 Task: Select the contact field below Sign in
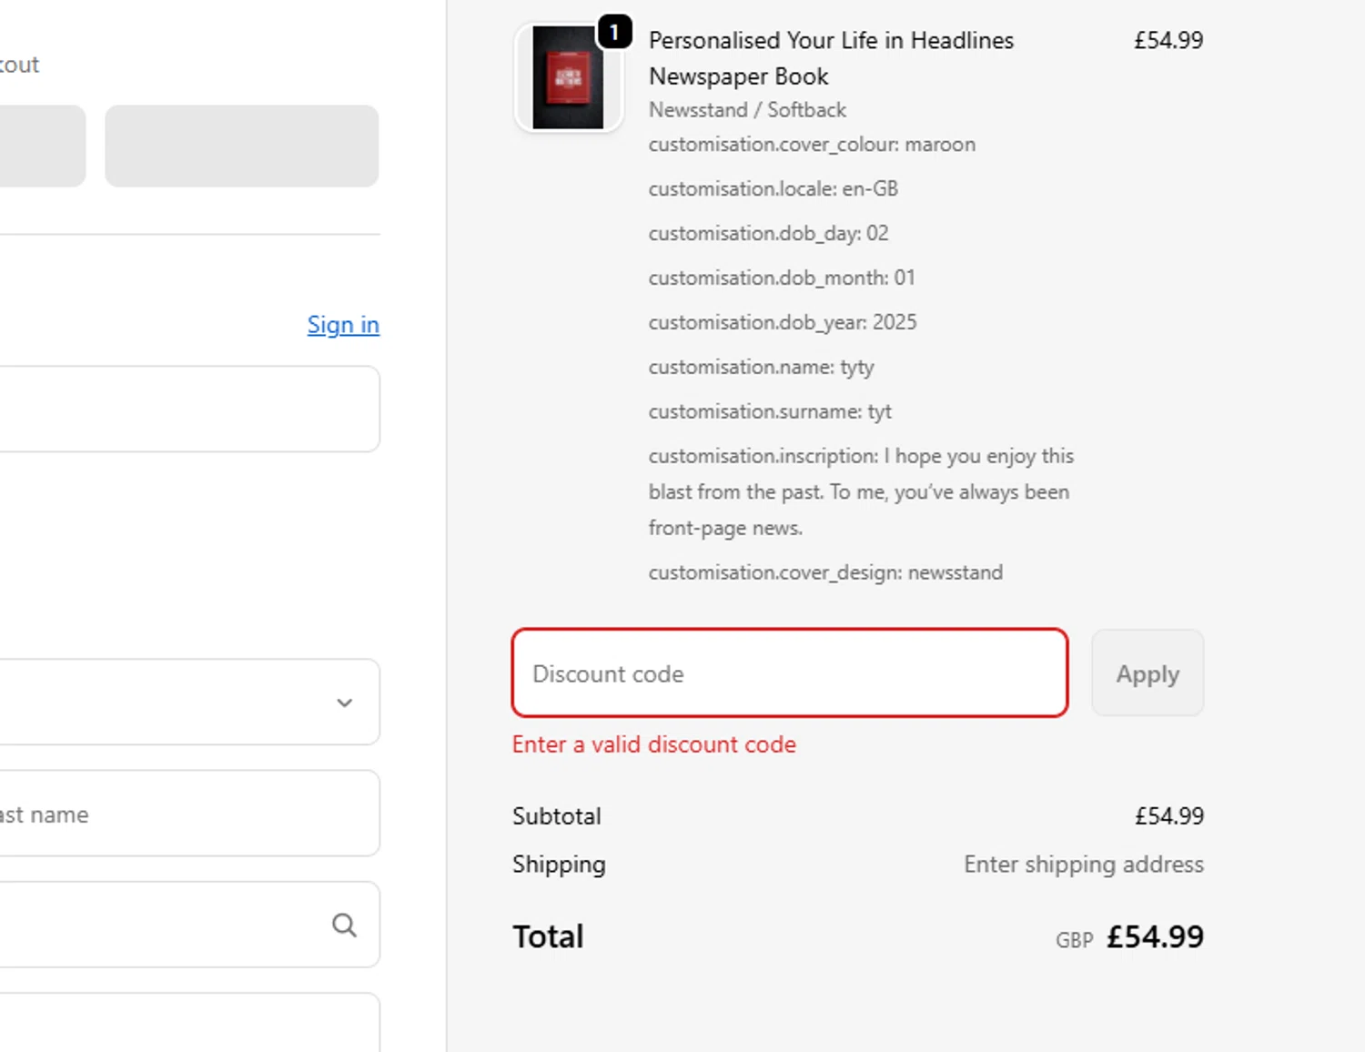click(x=182, y=409)
